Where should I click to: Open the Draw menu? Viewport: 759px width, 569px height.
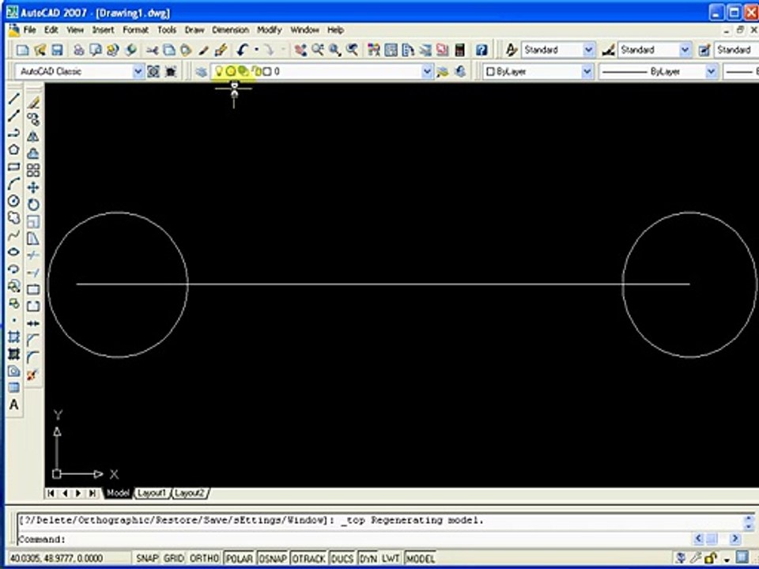coord(194,30)
